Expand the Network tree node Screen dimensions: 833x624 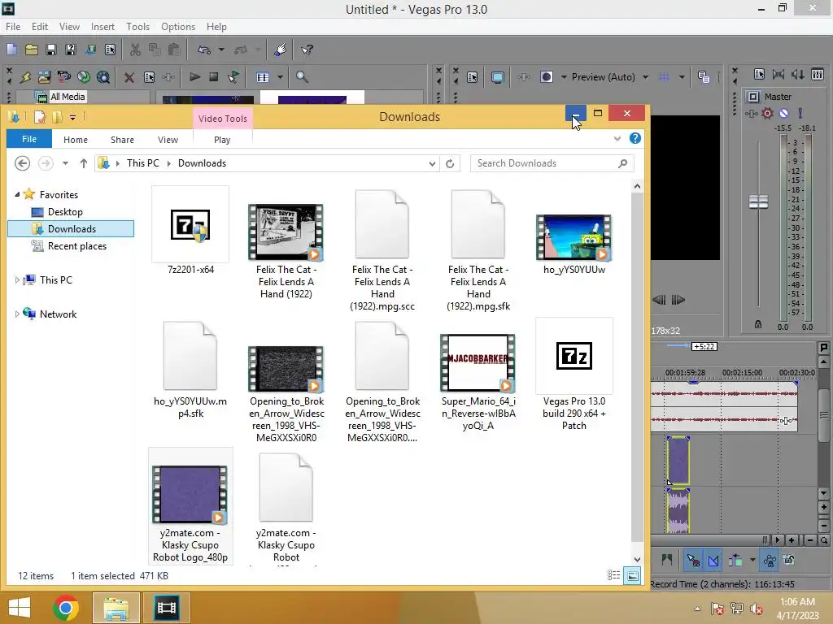(x=17, y=314)
